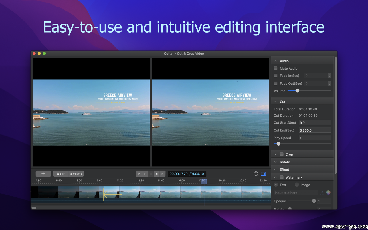
Task: Click the Opaque value field
Action: (x=324, y=201)
